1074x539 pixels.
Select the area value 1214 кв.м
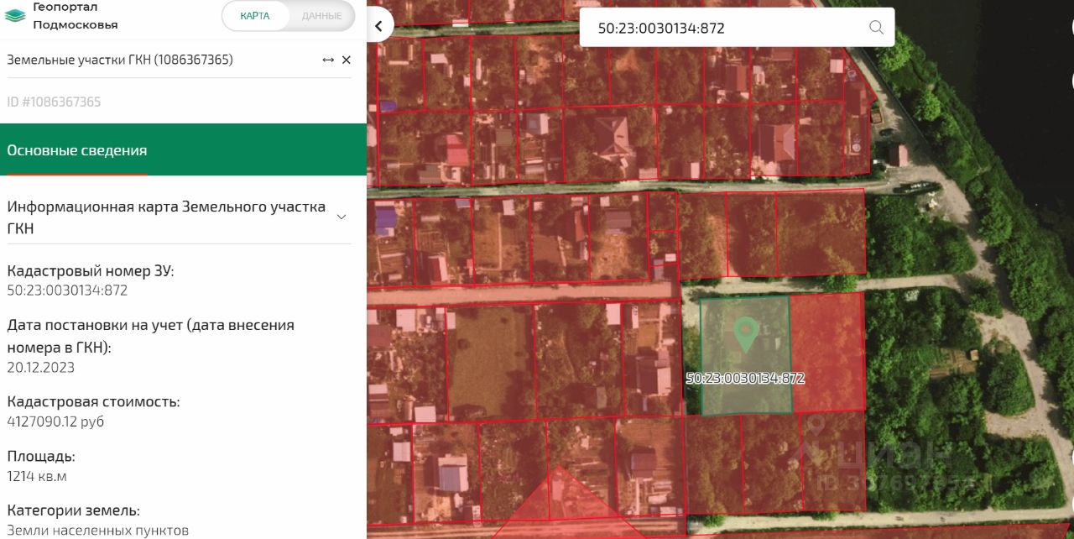37,477
